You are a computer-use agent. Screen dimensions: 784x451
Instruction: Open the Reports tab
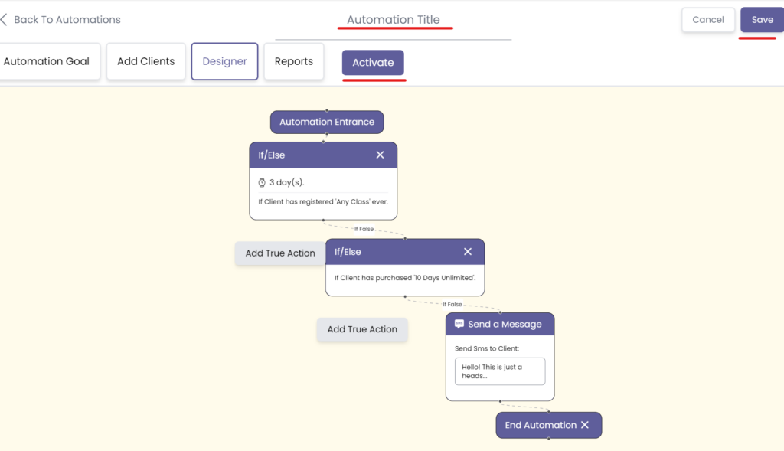pos(294,61)
